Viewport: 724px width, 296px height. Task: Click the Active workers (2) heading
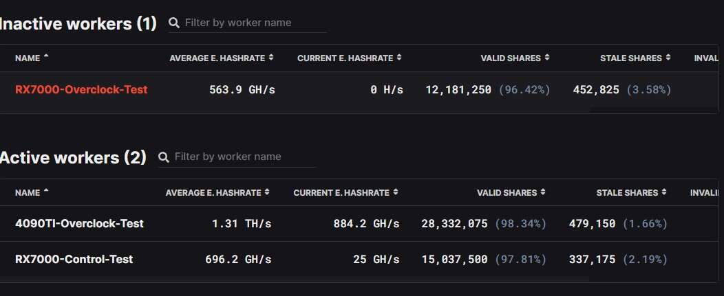point(73,158)
